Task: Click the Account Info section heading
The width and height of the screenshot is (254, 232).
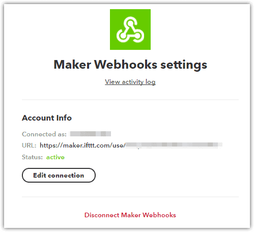Action: pyautogui.click(x=47, y=118)
